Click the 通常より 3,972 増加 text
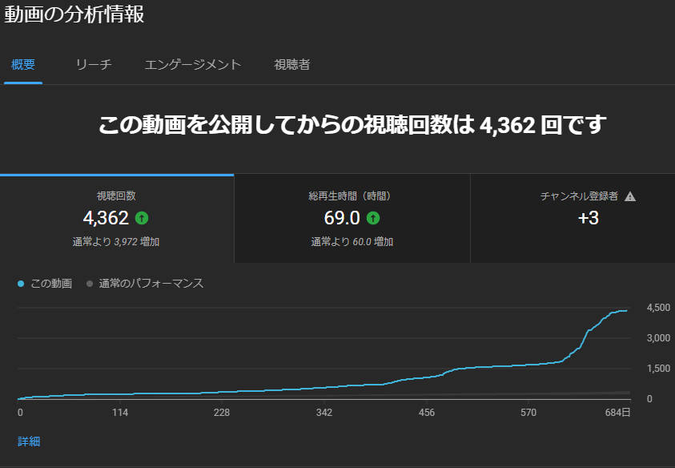The image size is (675, 468). coord(116,242)
